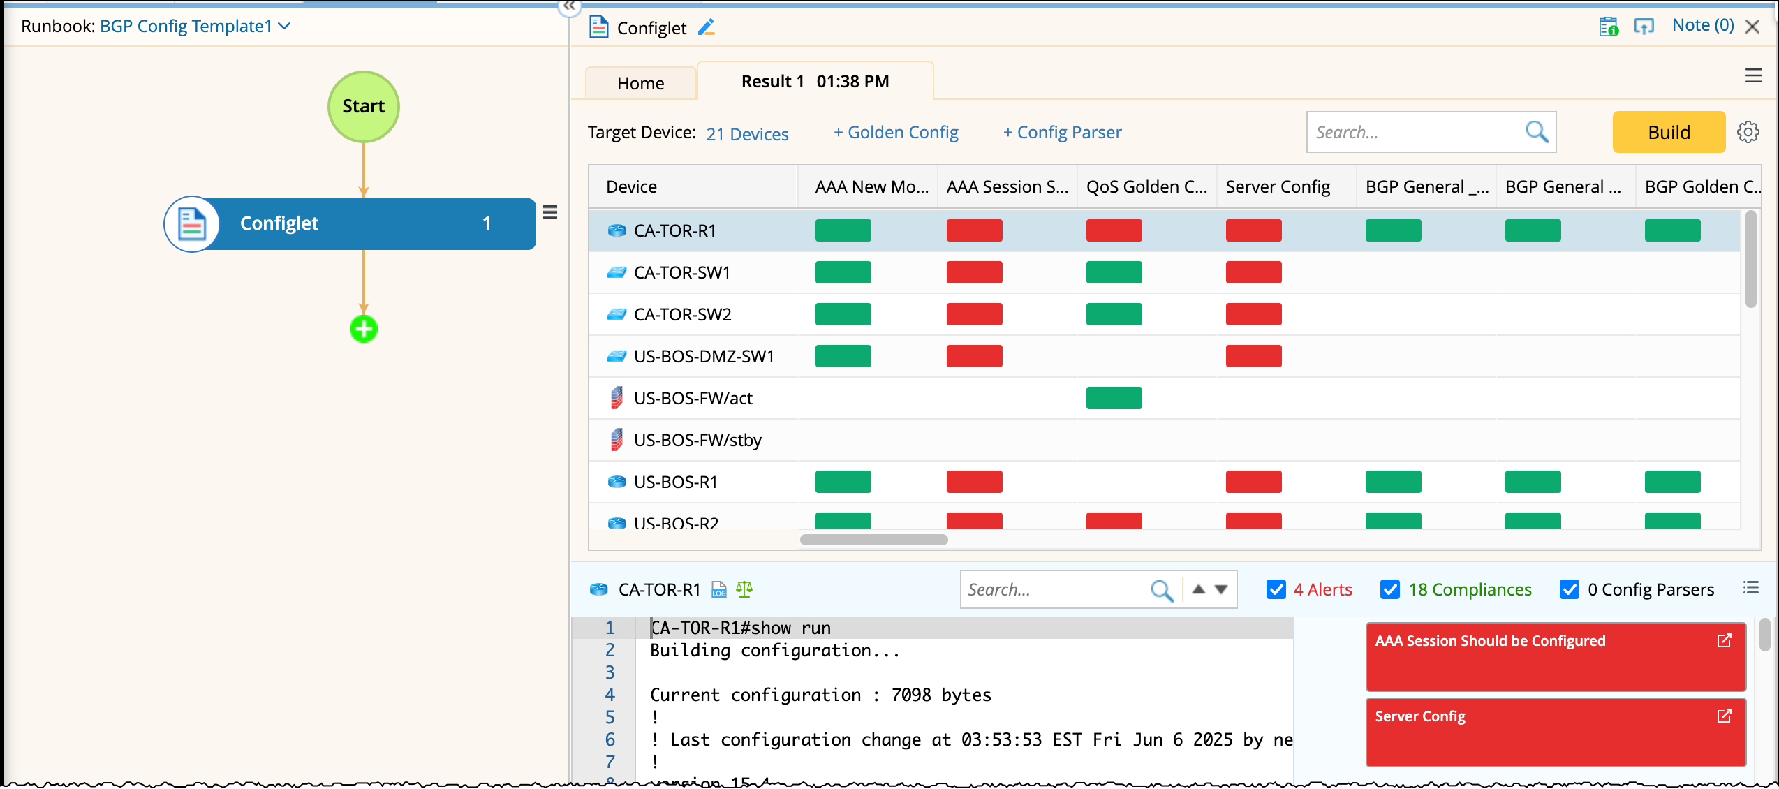Image resolution: width=1779 pixels, height=789 pixels.
Task: Click the log file icon next to CA-TOR-R1
Action: (x=718, y=589)
